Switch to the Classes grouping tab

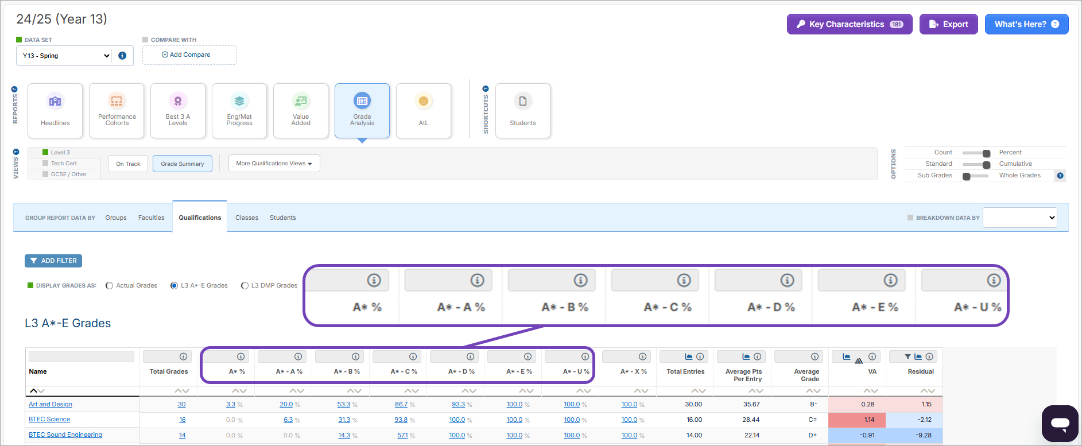point(247,218)
